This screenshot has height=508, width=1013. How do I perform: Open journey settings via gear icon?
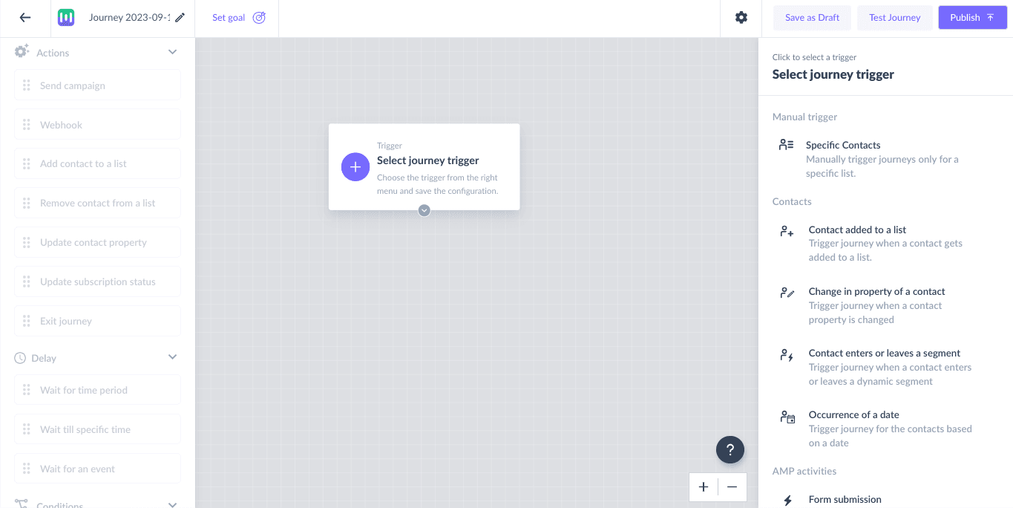click(741, 17)
